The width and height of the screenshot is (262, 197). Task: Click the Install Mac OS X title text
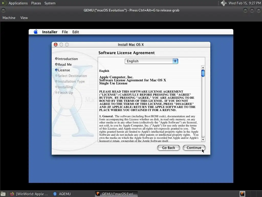coord(131,45)
